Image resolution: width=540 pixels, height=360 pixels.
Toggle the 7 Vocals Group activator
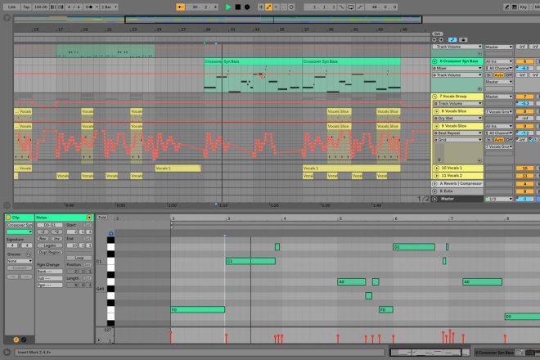[524, 97]
